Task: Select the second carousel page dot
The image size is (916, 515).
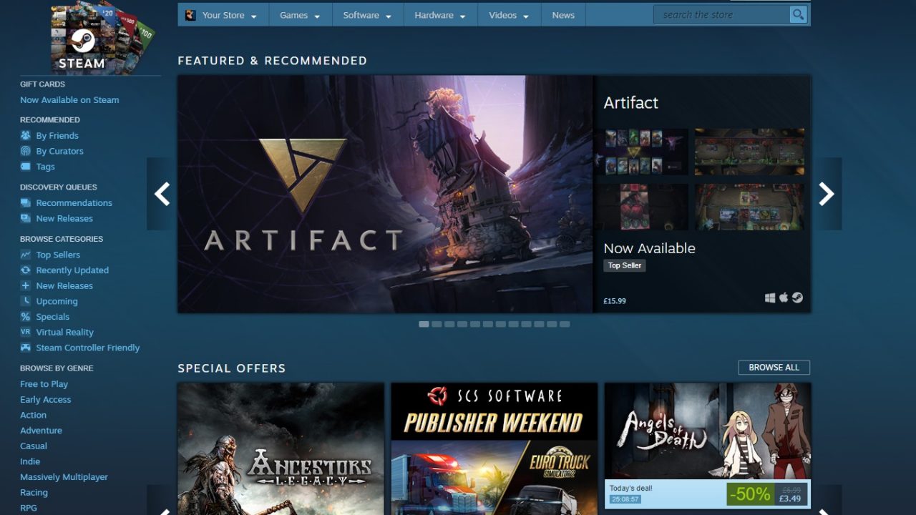Action: [437, 324]
